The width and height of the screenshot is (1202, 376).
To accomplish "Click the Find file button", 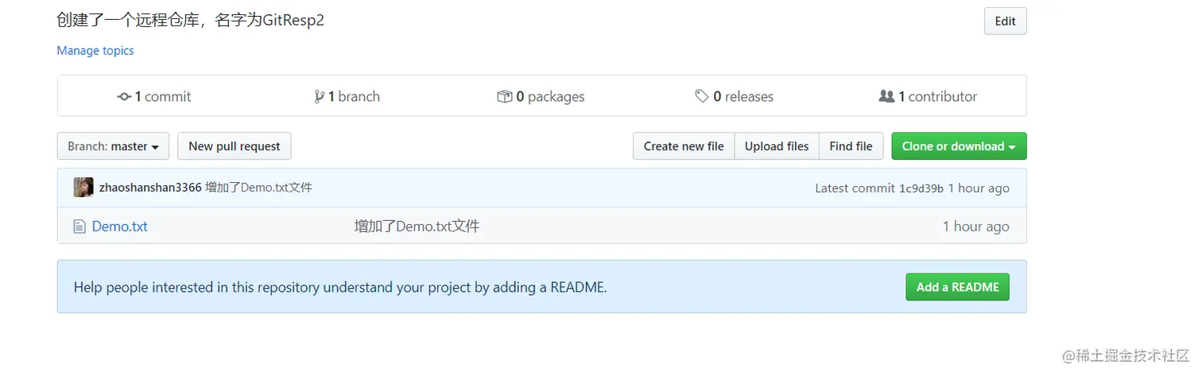I will point(851,146).
